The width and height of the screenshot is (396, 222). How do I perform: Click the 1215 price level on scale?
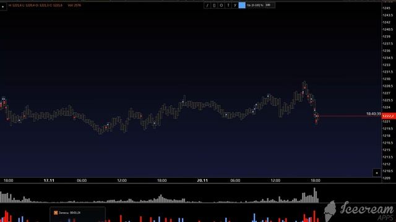click(386, 150)
